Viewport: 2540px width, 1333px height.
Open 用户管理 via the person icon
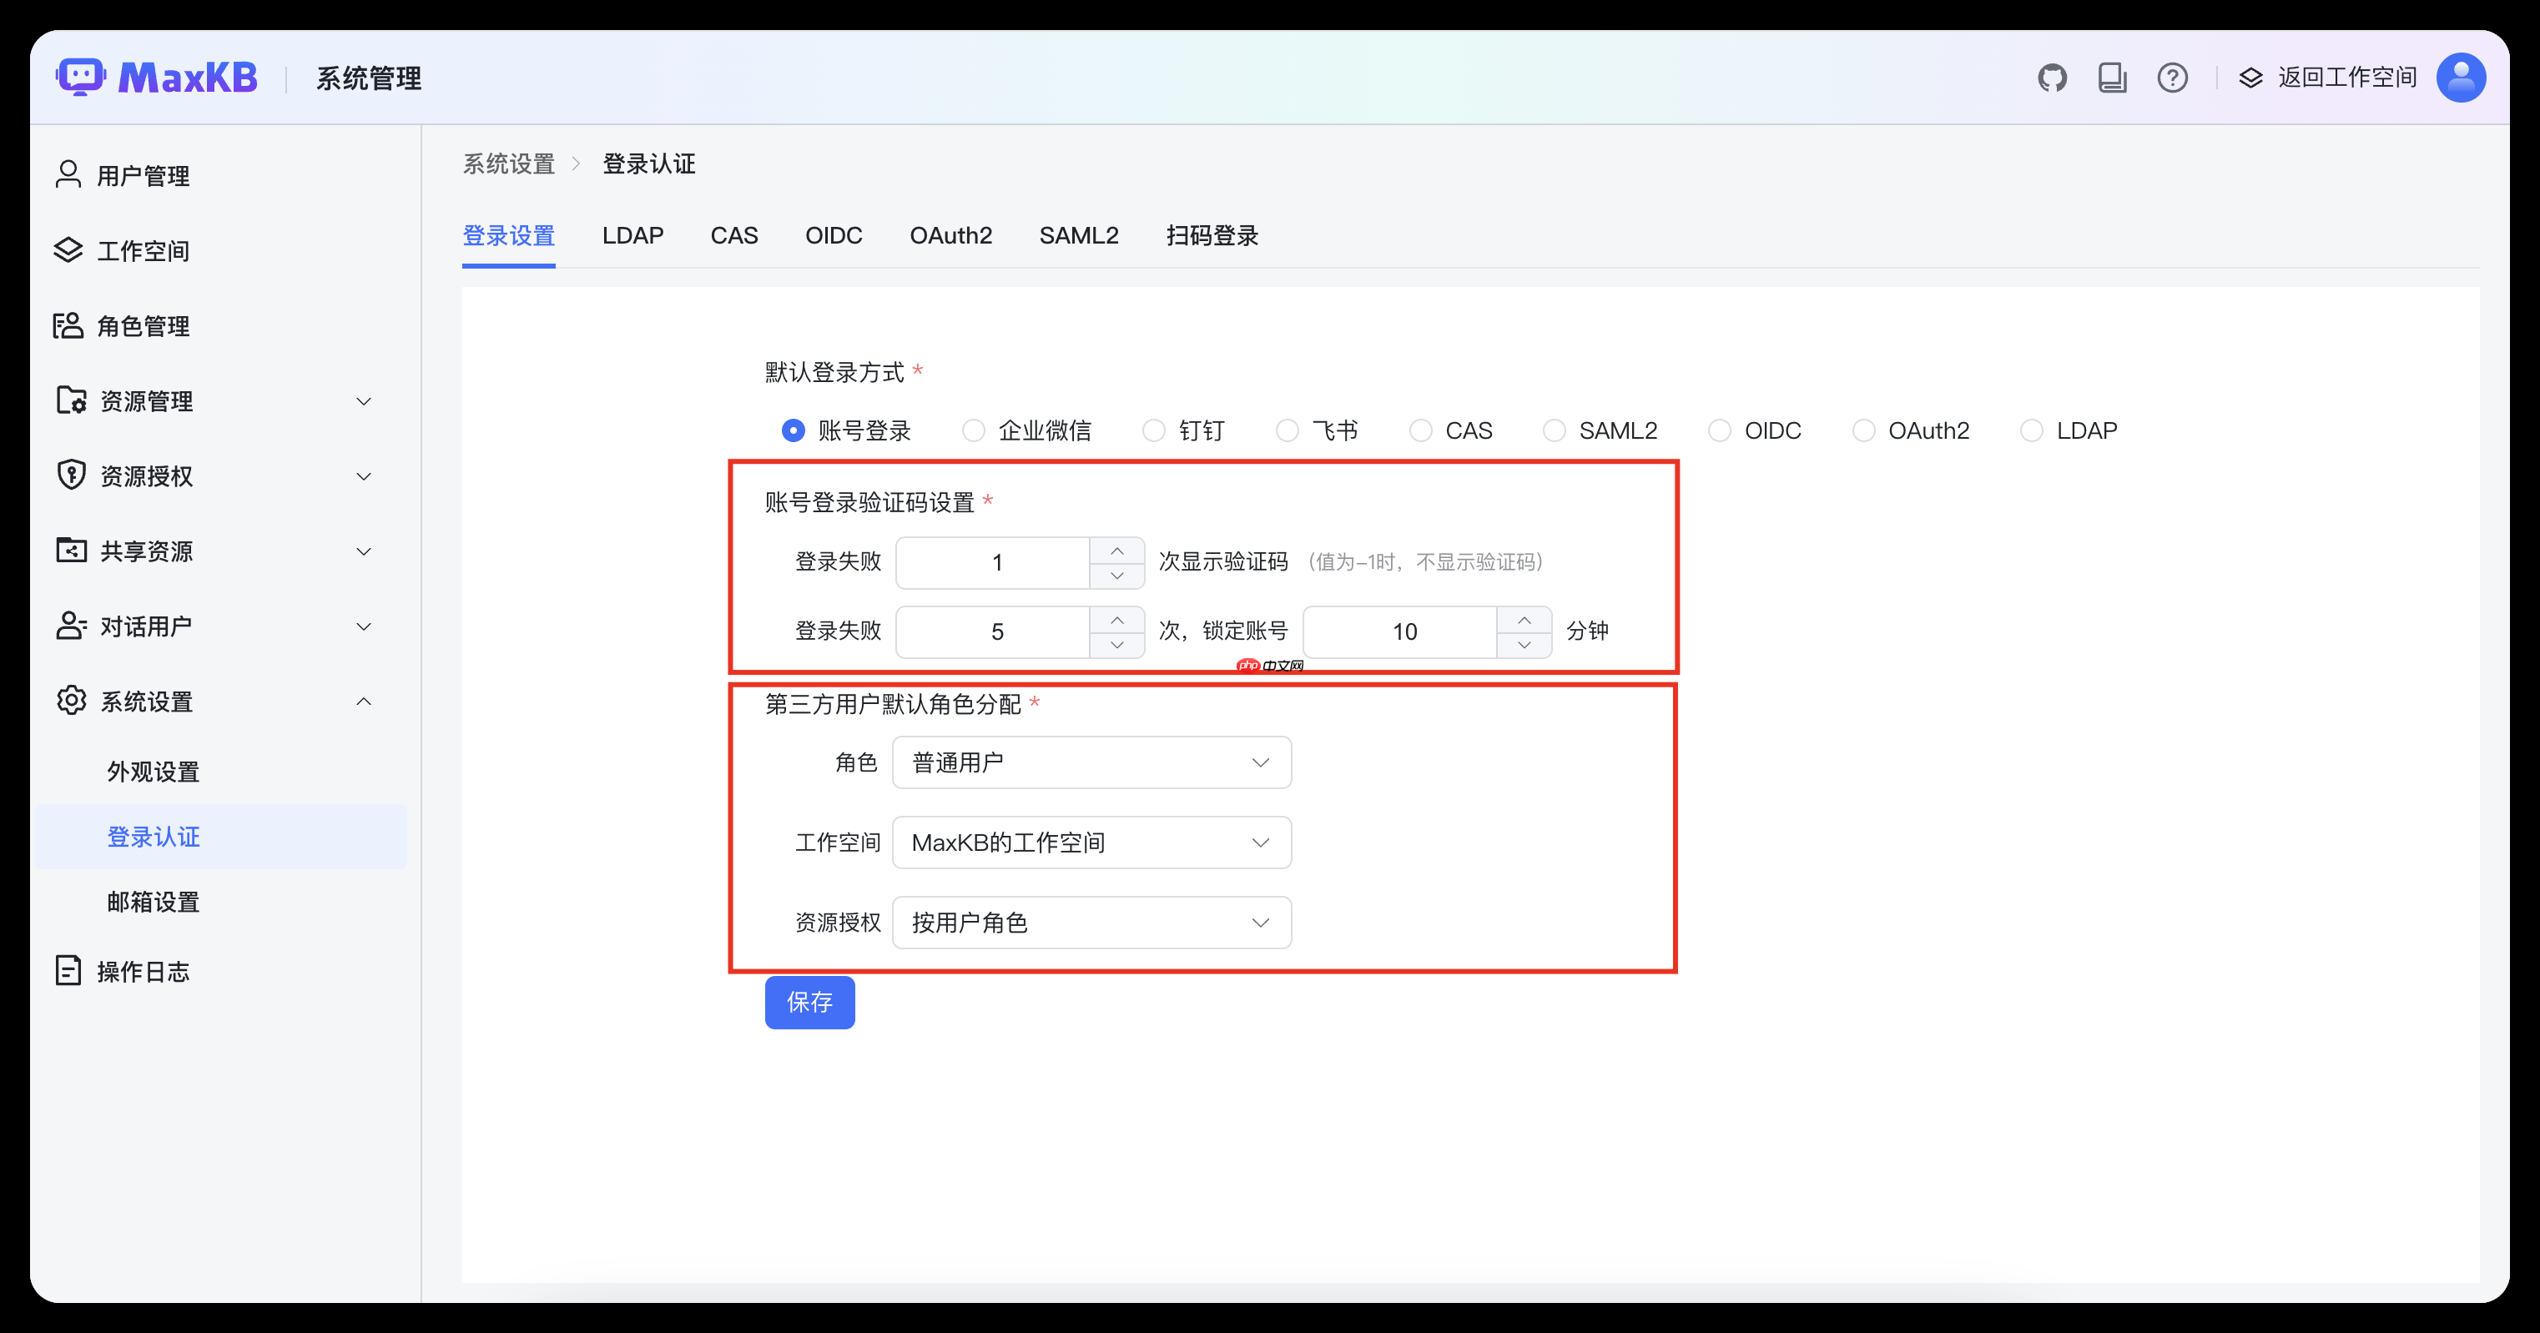[x=67, y=174]
